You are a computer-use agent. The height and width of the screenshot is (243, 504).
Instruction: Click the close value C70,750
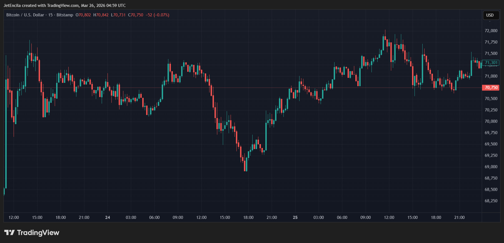tap(136, 15)
